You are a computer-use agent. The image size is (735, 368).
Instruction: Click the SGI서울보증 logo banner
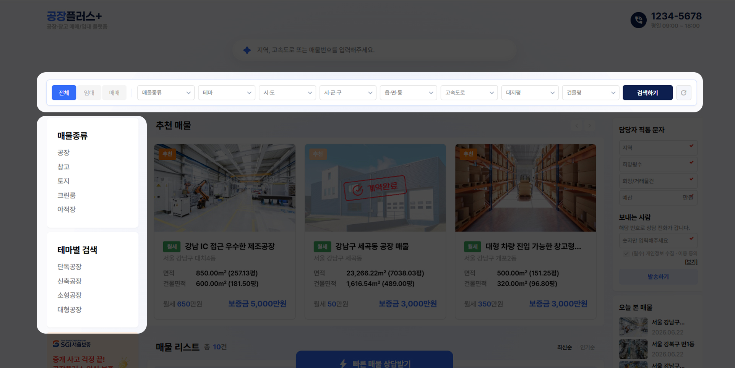pyautogui.click(x=72, y=344)
